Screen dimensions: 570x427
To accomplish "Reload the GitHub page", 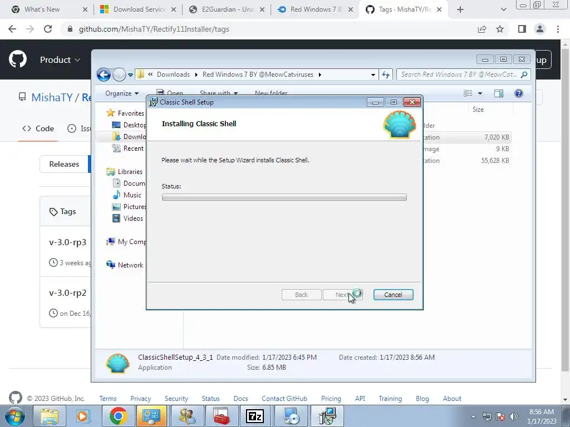I will tap(48, 29).
